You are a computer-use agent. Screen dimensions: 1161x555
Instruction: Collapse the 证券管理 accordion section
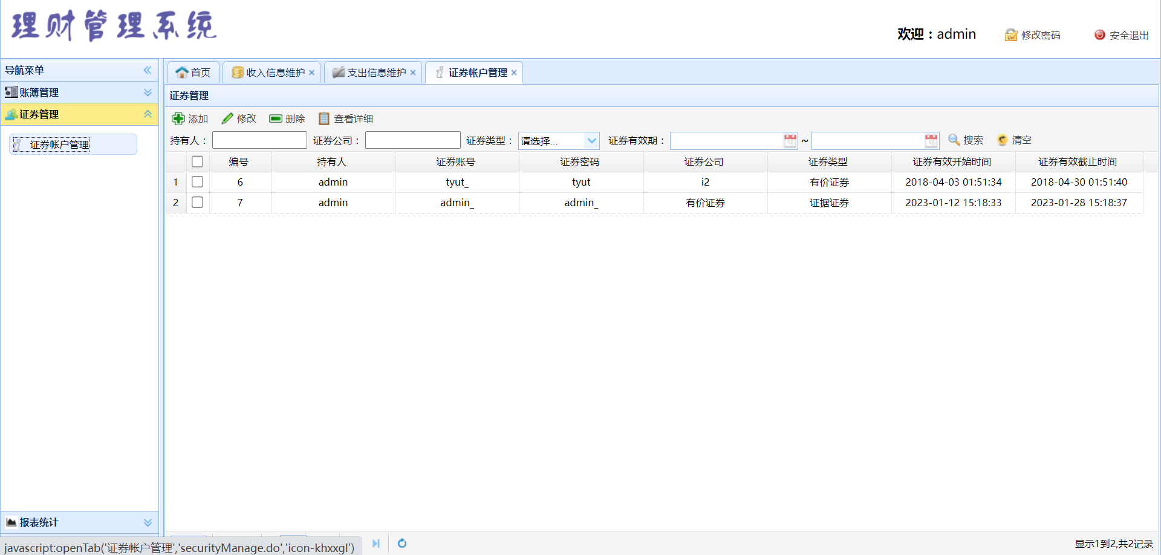148,114
